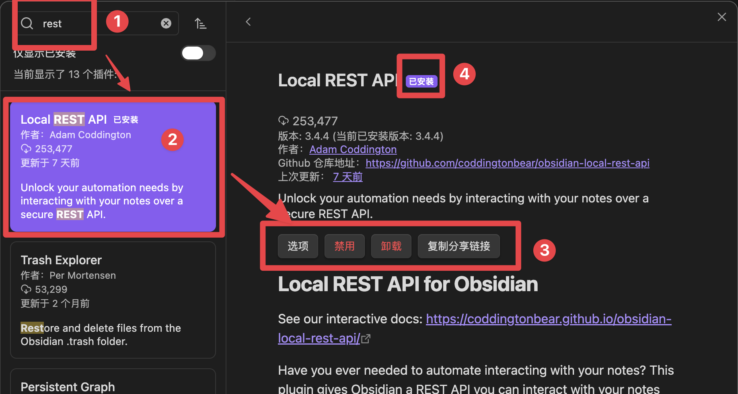Open the GitHub repository link
The height and width of the screenshot is (394, 738).
coord(508,163)
